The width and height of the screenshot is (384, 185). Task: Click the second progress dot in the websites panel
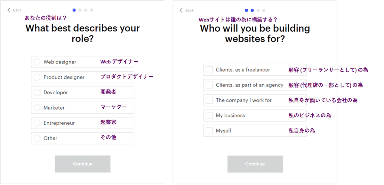(252, 10)
